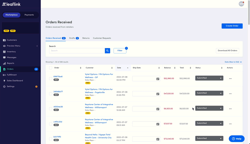Open the Inventory sidebar icon
250x144 pixels.
point(4,52)
